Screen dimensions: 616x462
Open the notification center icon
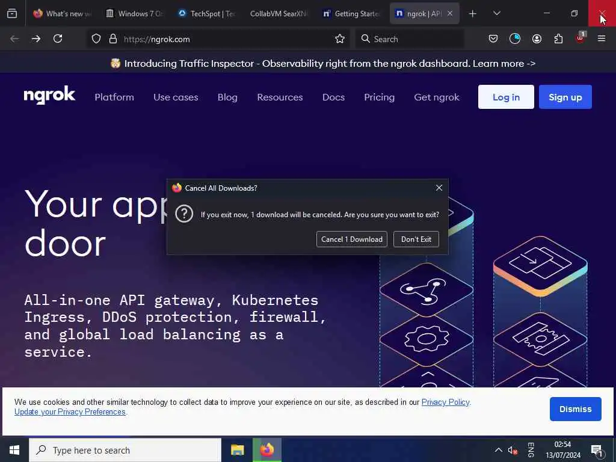point(596,450)
